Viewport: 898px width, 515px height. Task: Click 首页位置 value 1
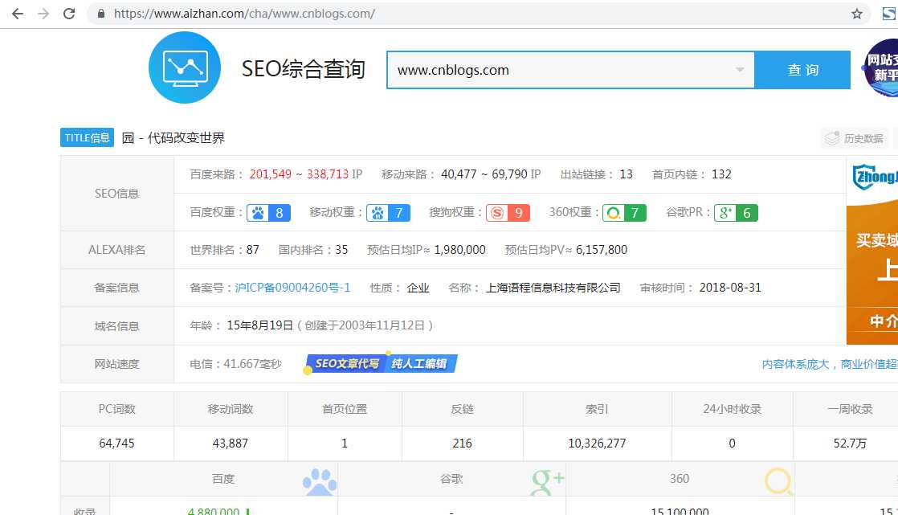tap(345, 443)
